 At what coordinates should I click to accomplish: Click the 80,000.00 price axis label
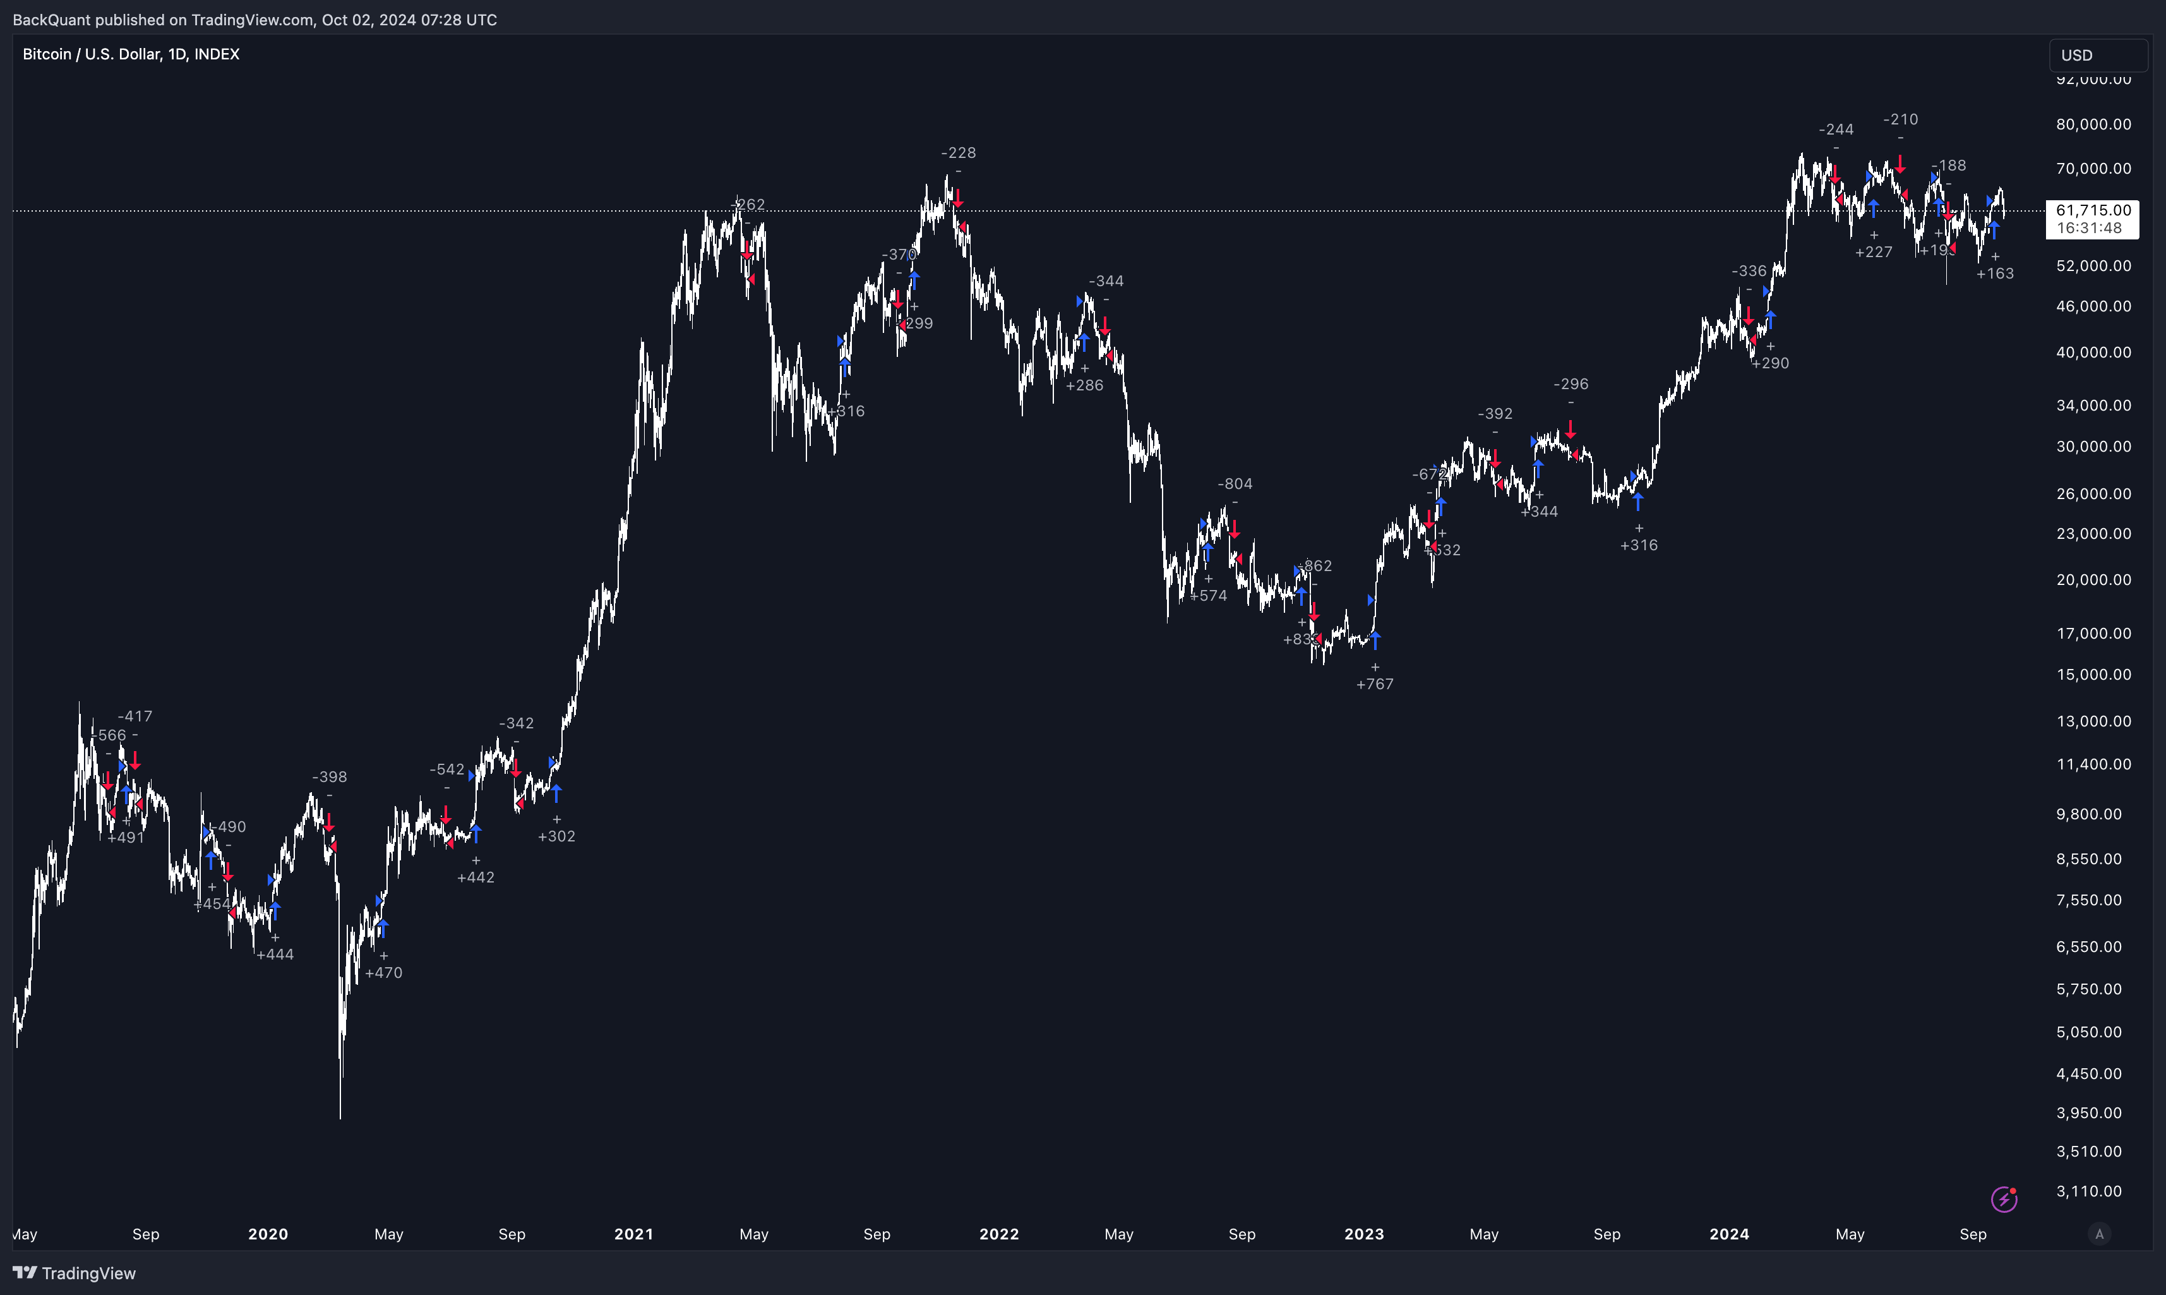2093,124
